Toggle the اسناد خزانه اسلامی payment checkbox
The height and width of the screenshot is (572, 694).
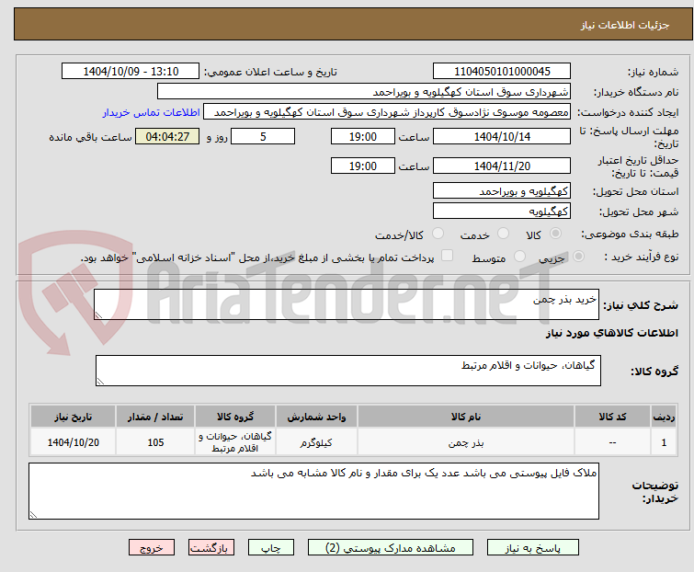coord(448,256)
